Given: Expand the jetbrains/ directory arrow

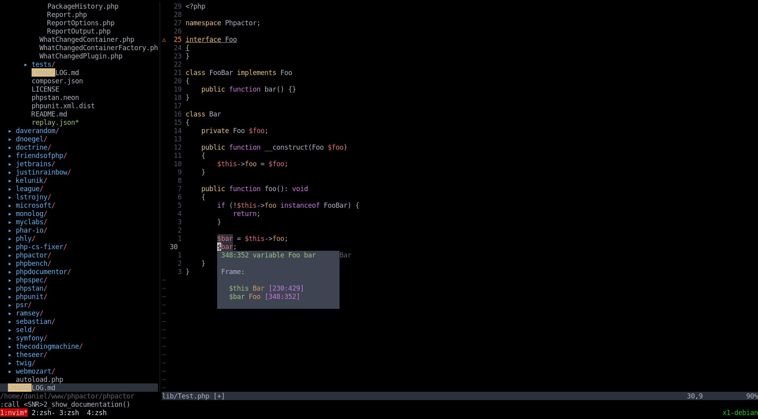Looking at the screenshot, I should [10, 164].
